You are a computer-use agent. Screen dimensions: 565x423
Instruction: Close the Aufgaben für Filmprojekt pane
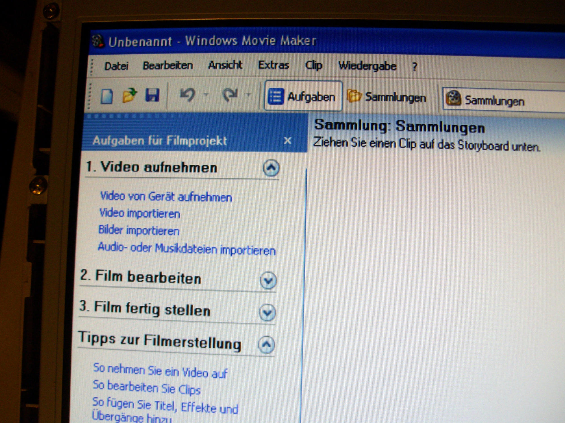tap(287, 140)
